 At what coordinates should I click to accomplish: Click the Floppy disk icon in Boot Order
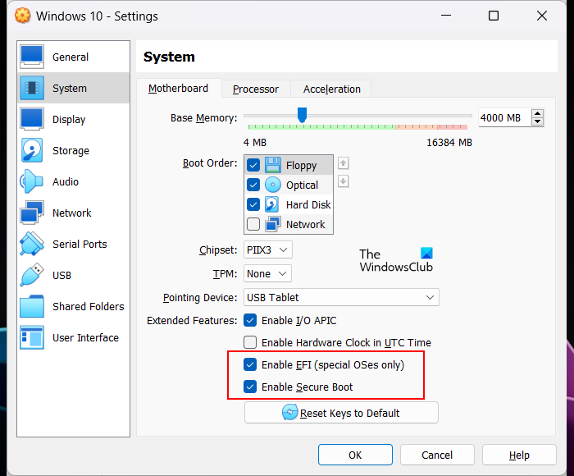[273, 165]
